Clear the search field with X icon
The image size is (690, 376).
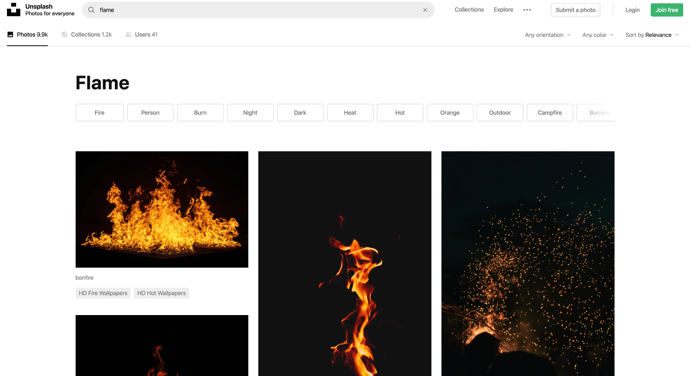coord(425,10)
